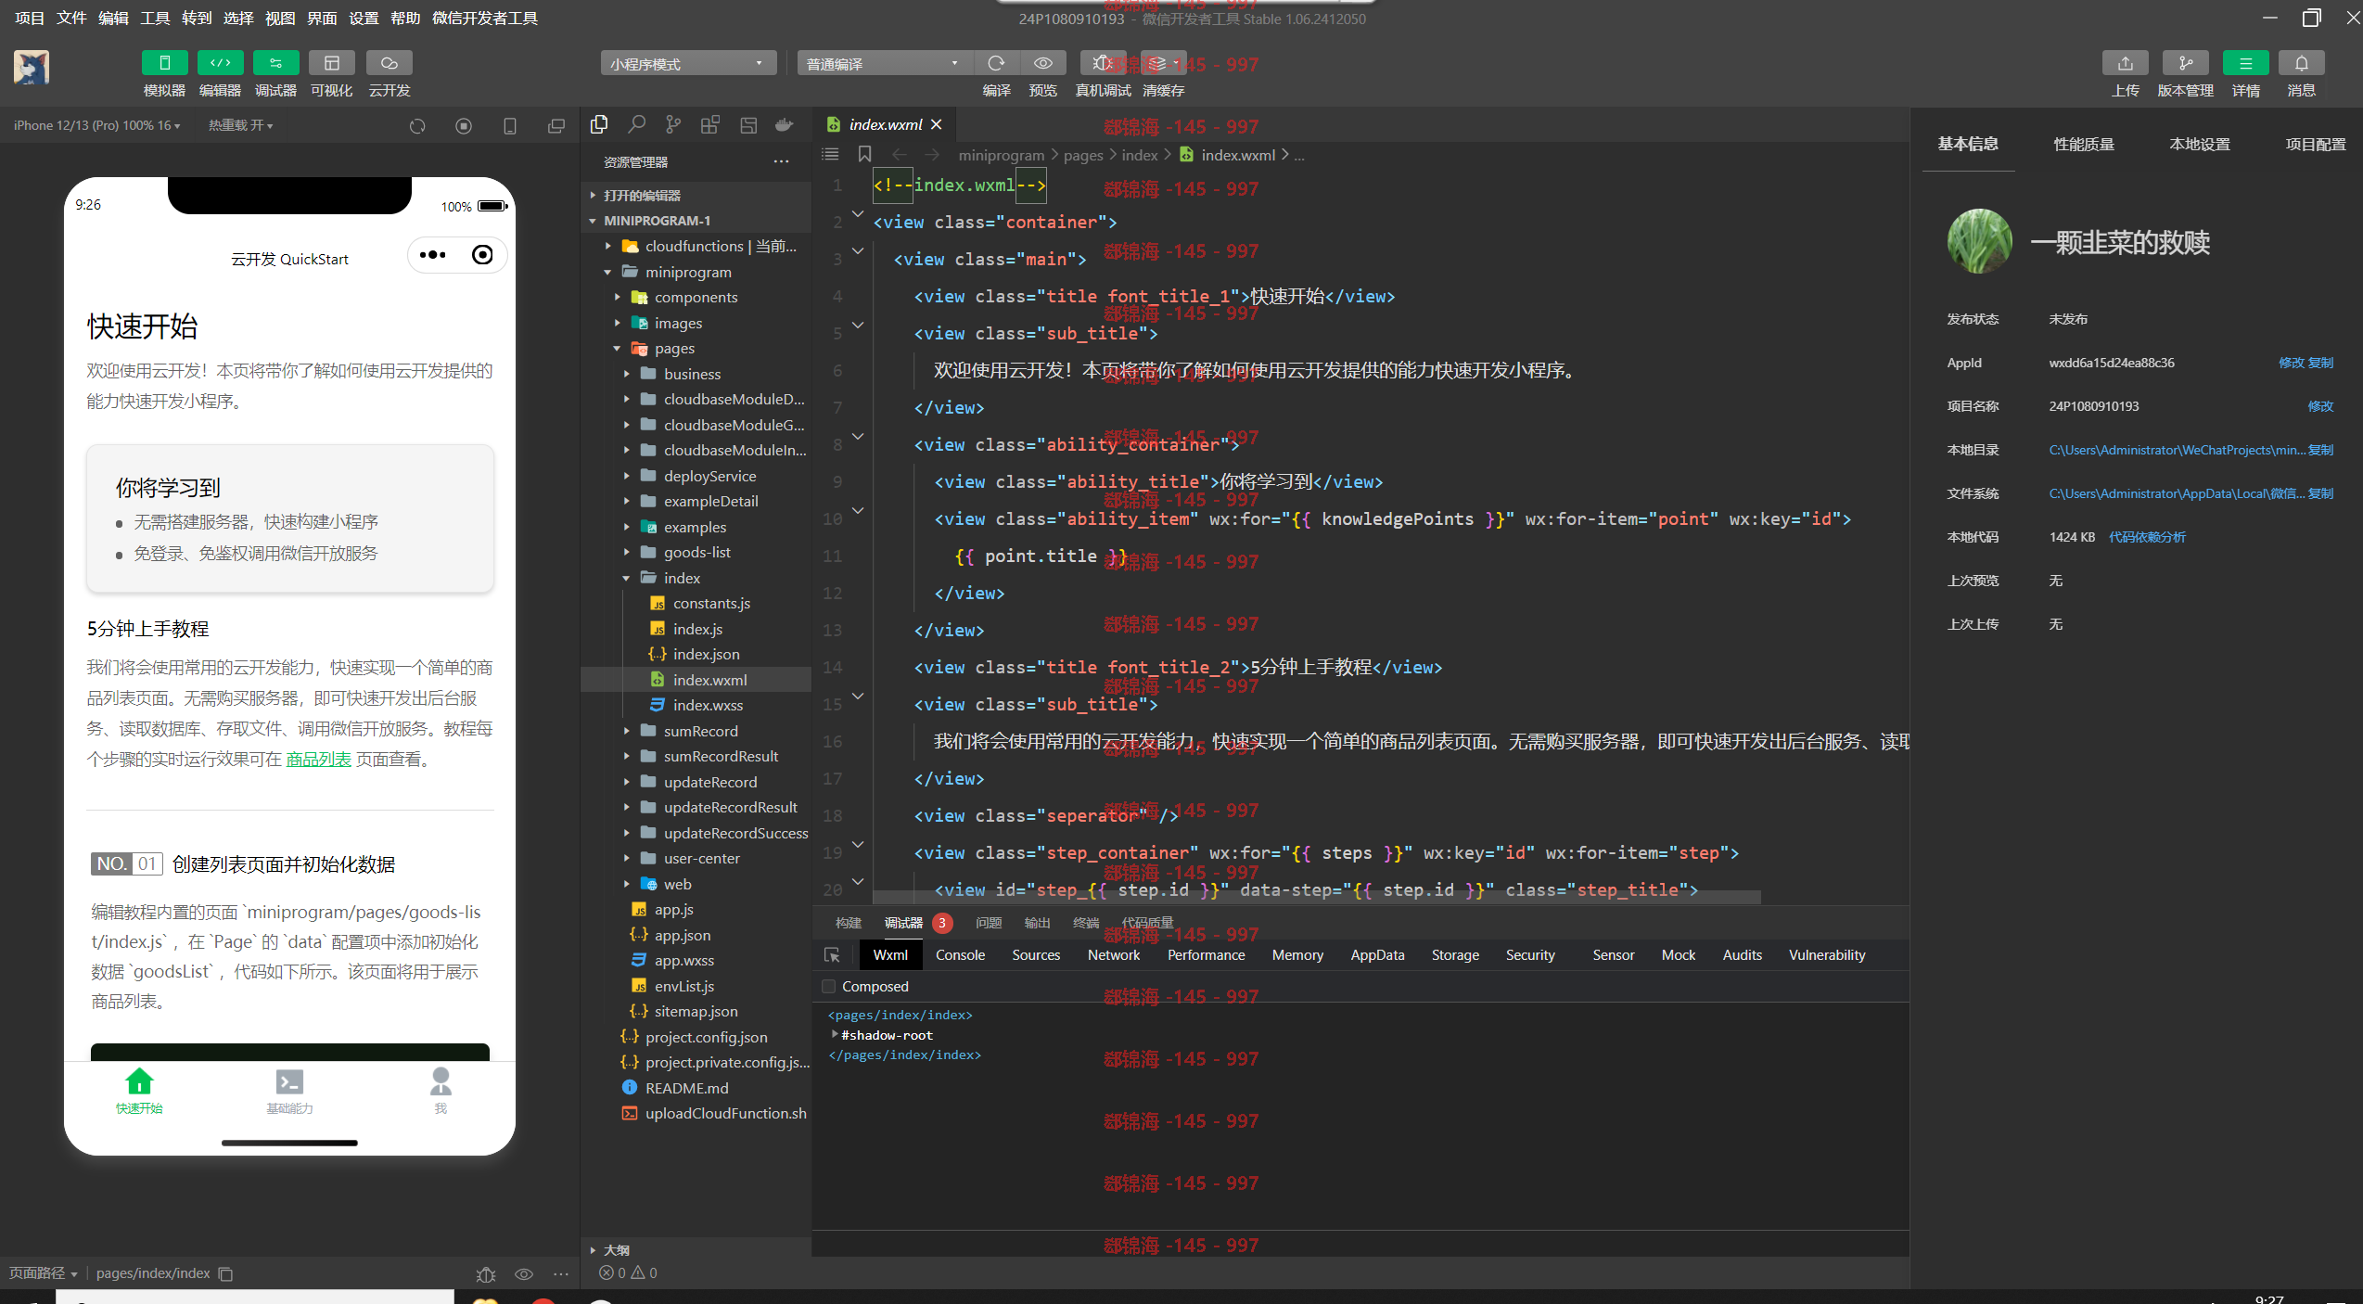Click the simulator stop record icon
This screenshot has height=1304, width=2363.
click(x=464, y=126)
